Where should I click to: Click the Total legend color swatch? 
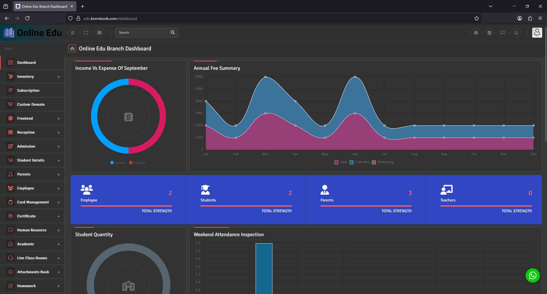click(x=336, y=162)
